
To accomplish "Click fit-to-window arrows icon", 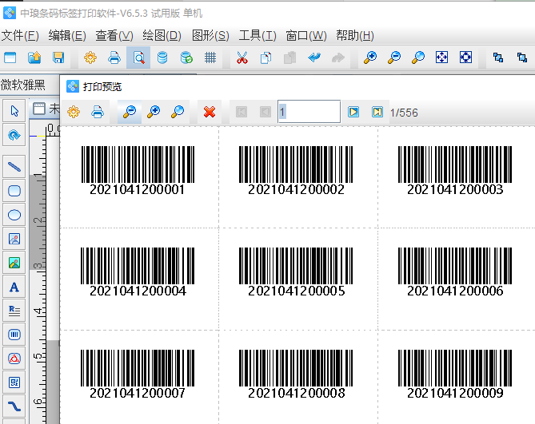I will pyautogui.click(x=441, y=57).
